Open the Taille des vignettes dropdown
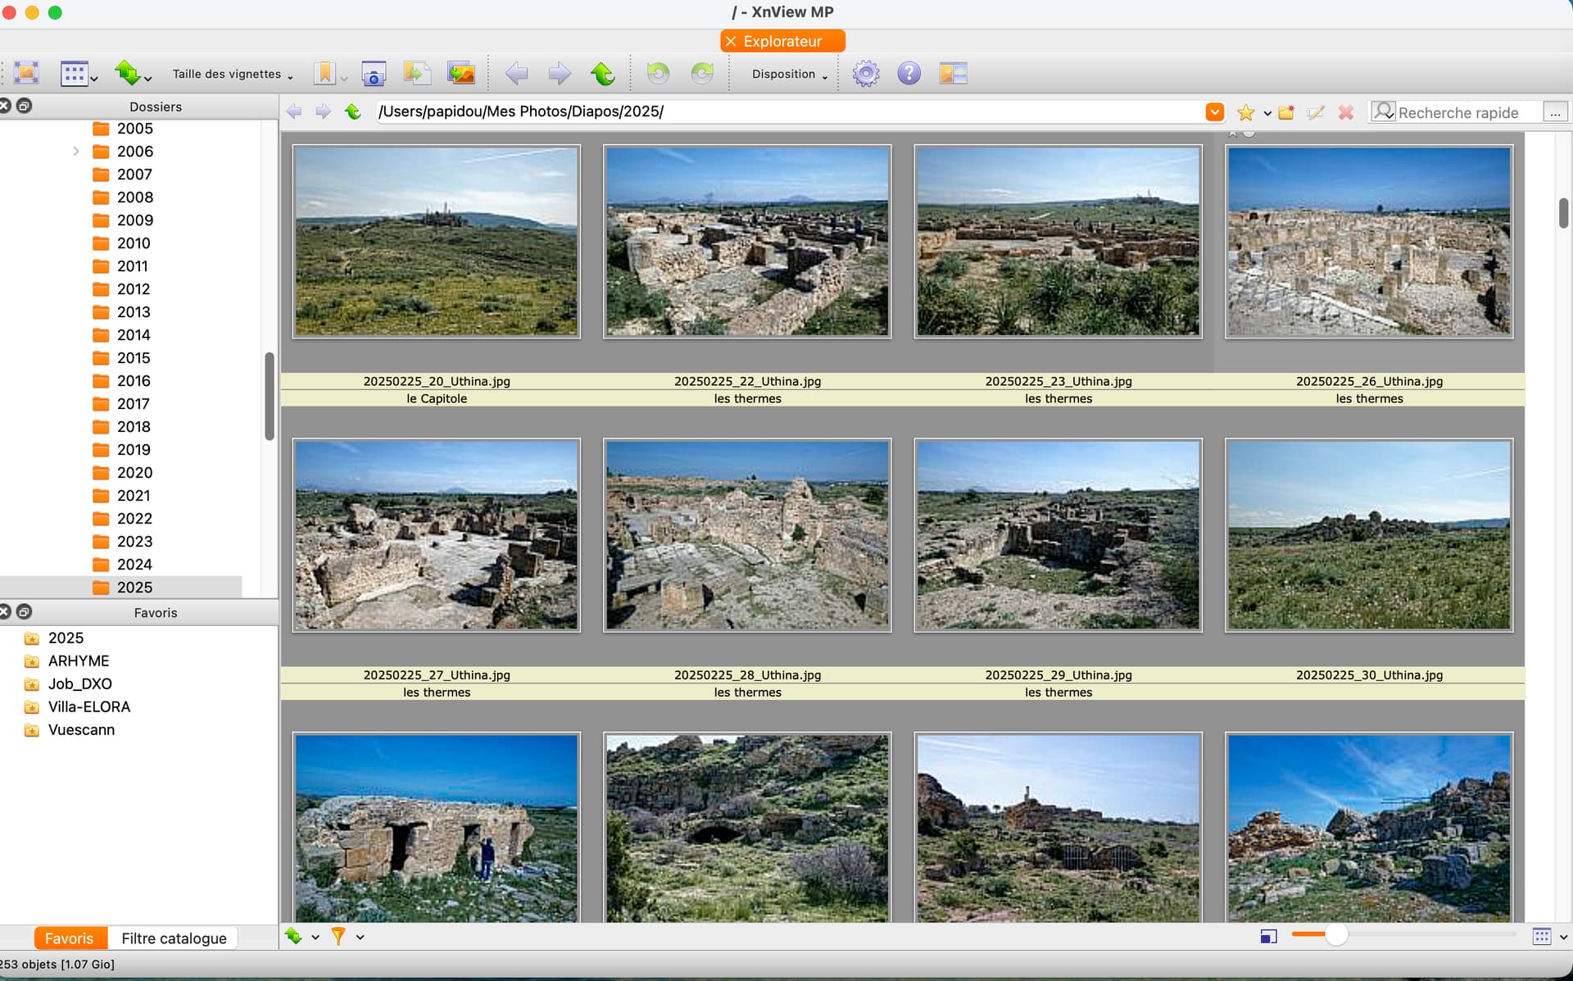This screenshot has width=1573, height=981. 232,74
